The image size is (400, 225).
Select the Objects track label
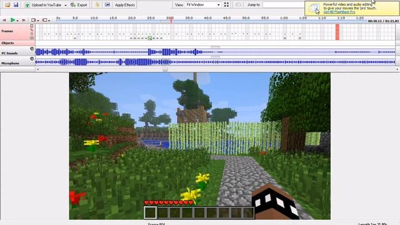tap(7, 43)
